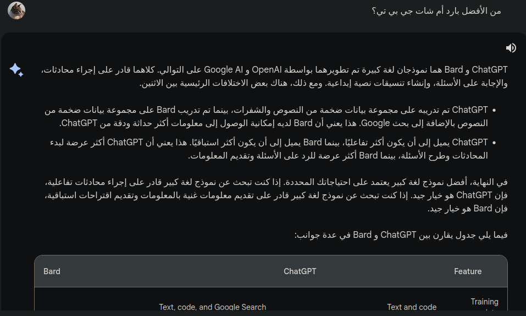Click the user profile cat avatar
Screen dimensions: 526x316
[x=16, y=10]
